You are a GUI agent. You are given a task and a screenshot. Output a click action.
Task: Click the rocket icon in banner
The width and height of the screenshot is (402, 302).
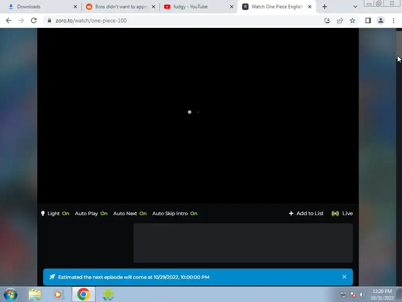(x=52, y=277)
